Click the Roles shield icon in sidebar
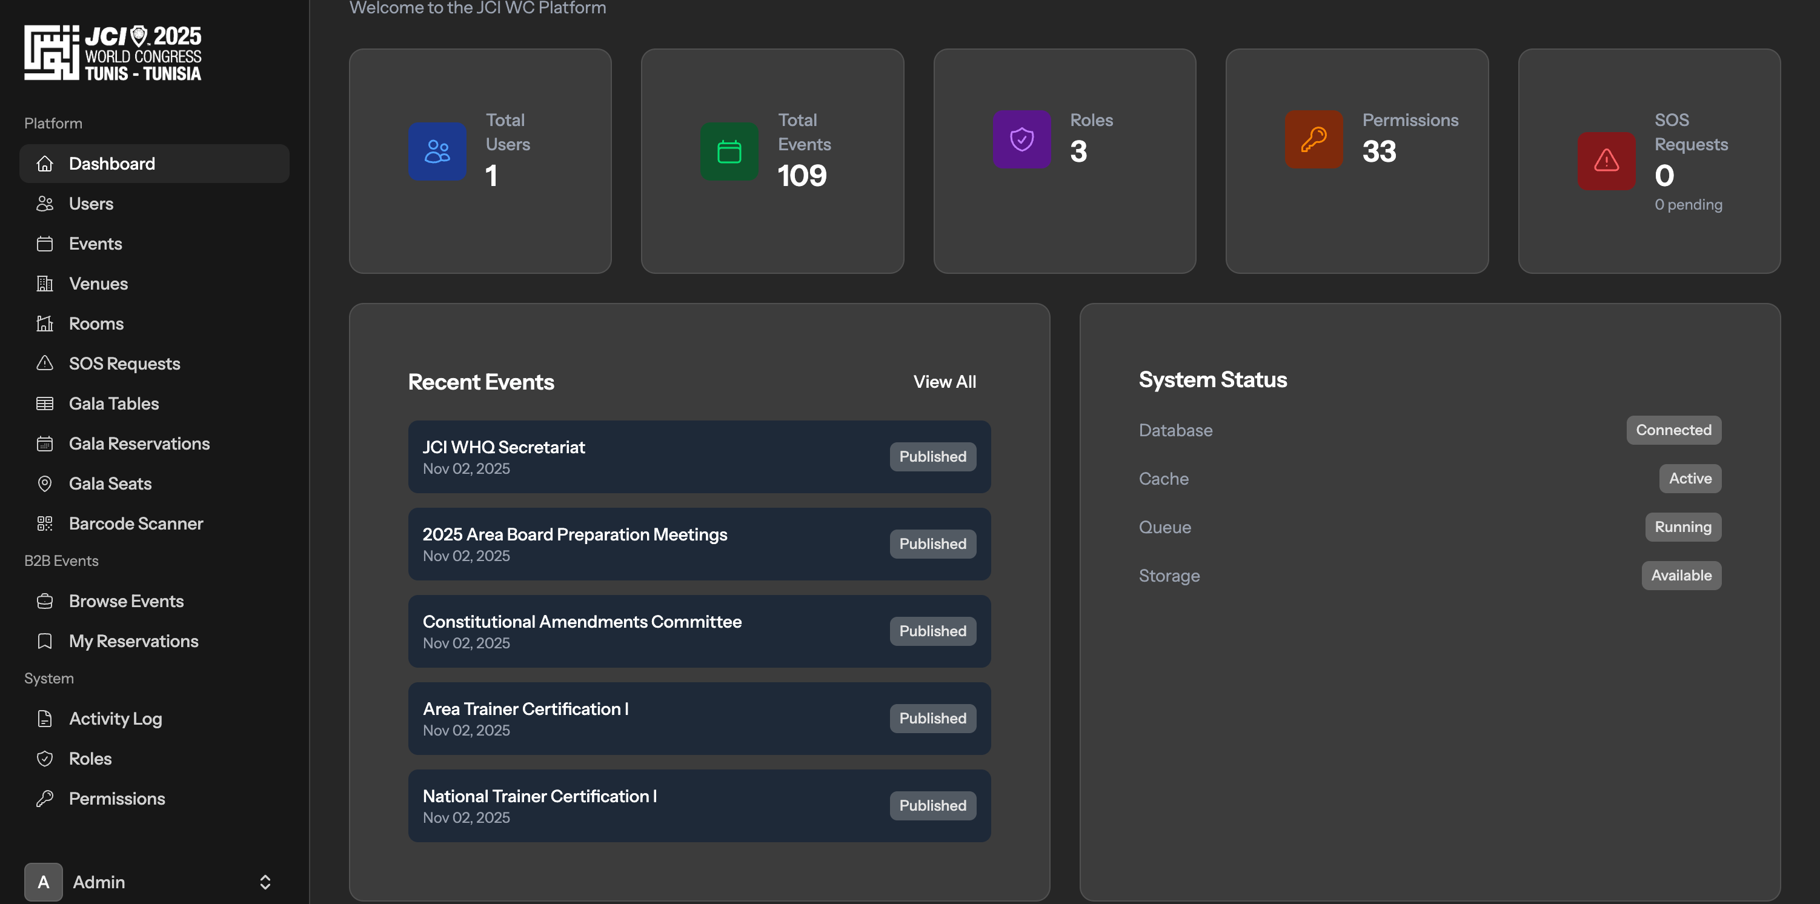Image resolution: width=1820 pixels, height=904 pixels. coord(44,759)
